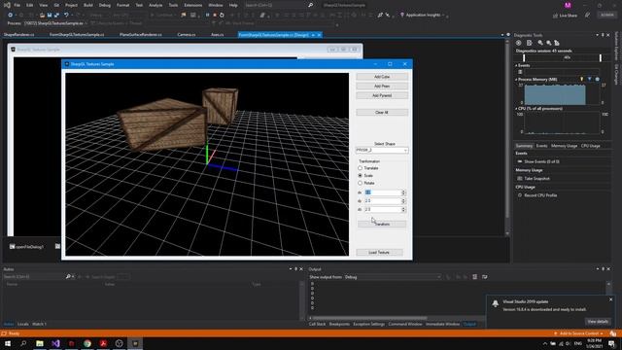Open File Explorer from taskbar
Viewport: 622px width, 350px height.
40,343
